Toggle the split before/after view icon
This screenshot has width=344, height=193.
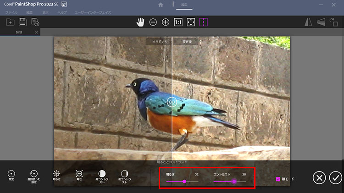coord(204,22)
